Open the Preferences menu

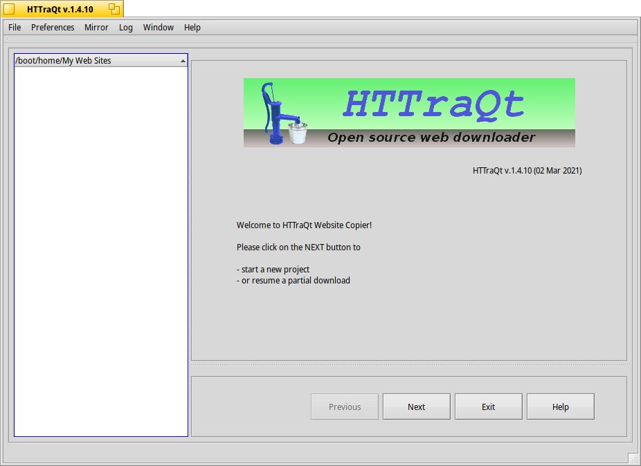[x=53, y=28]
